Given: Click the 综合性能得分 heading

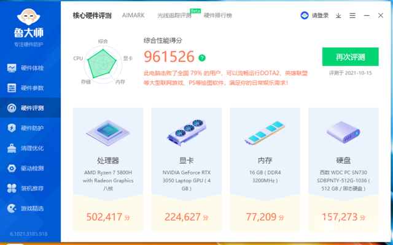Looking at the screenshot, I should [x=163, y=40].
